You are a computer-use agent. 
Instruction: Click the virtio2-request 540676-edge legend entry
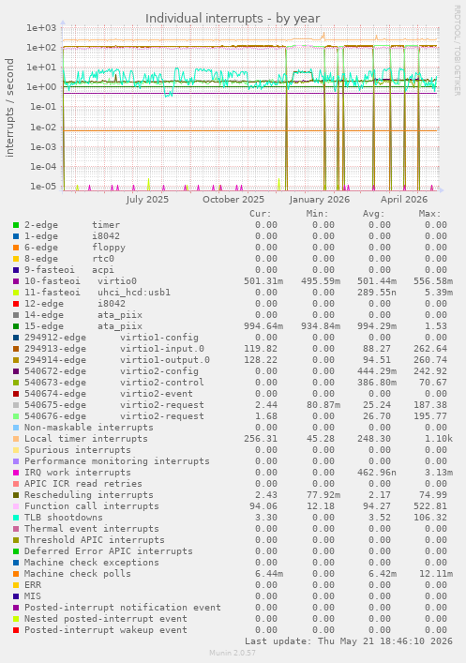point(114,416)
